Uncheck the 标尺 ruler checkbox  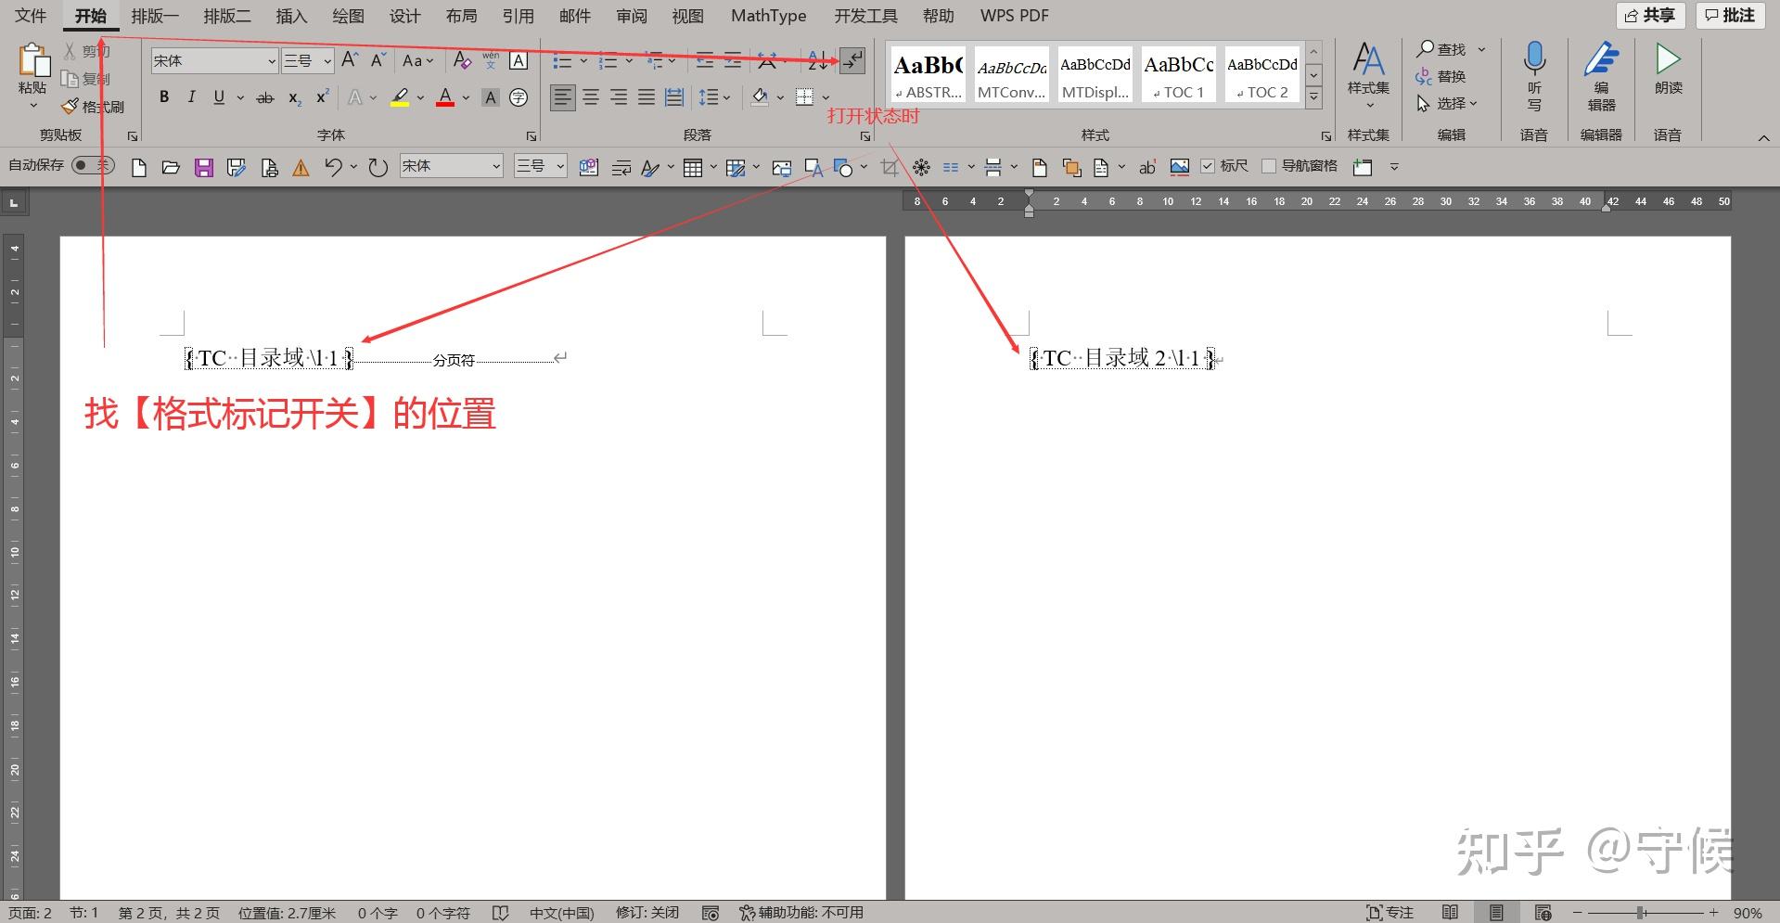pos(1208,166)
